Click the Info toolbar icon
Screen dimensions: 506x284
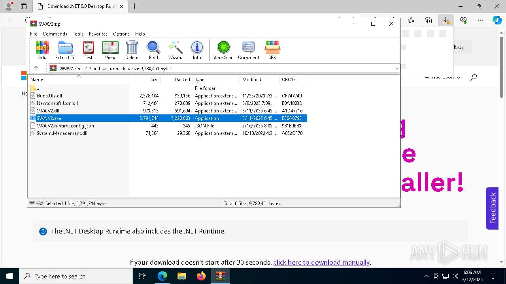[x=197, y=50]
